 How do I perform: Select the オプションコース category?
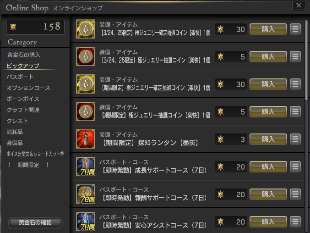coord(28,88)
